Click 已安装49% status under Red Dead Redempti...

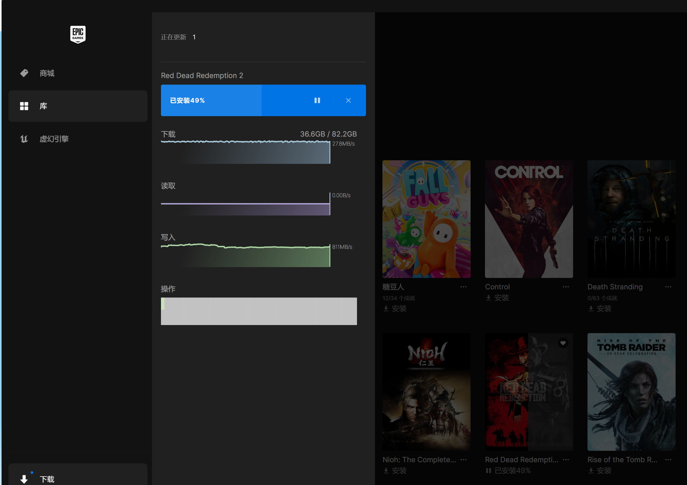pos(513,471)
